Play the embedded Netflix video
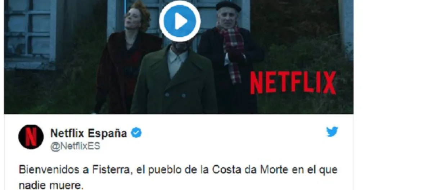Image resolution: width=432 pixels, height=190 pixels. (180, 21)
